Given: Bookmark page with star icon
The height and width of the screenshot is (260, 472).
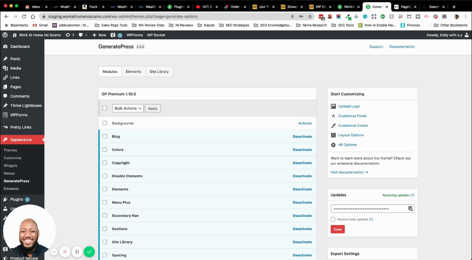Looking at the screenshot, I should click(310, 17).
